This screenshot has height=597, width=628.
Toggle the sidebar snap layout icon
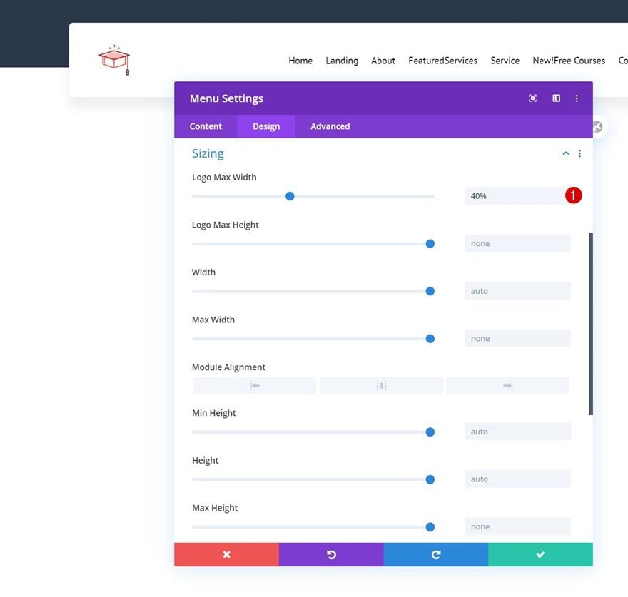click(557, 98)
